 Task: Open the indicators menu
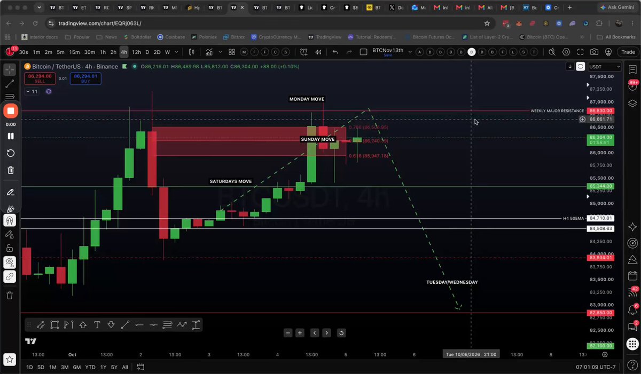[x=209, y=52]
